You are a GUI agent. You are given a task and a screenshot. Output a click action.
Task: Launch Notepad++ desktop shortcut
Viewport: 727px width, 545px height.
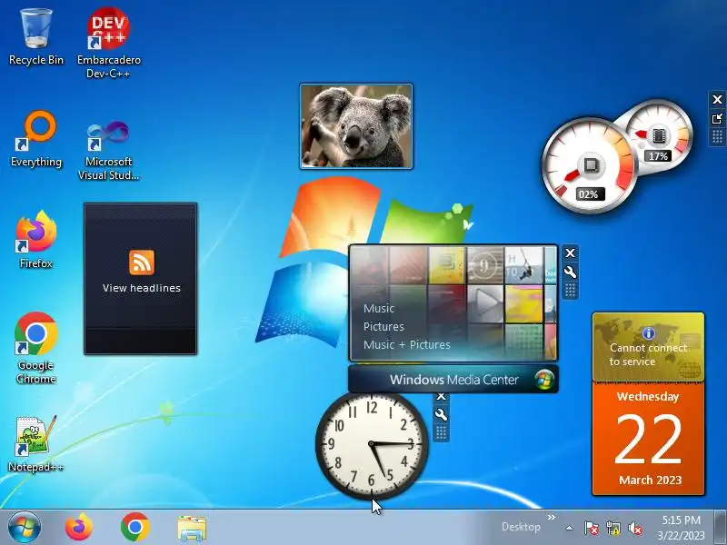tap(36, 444)
